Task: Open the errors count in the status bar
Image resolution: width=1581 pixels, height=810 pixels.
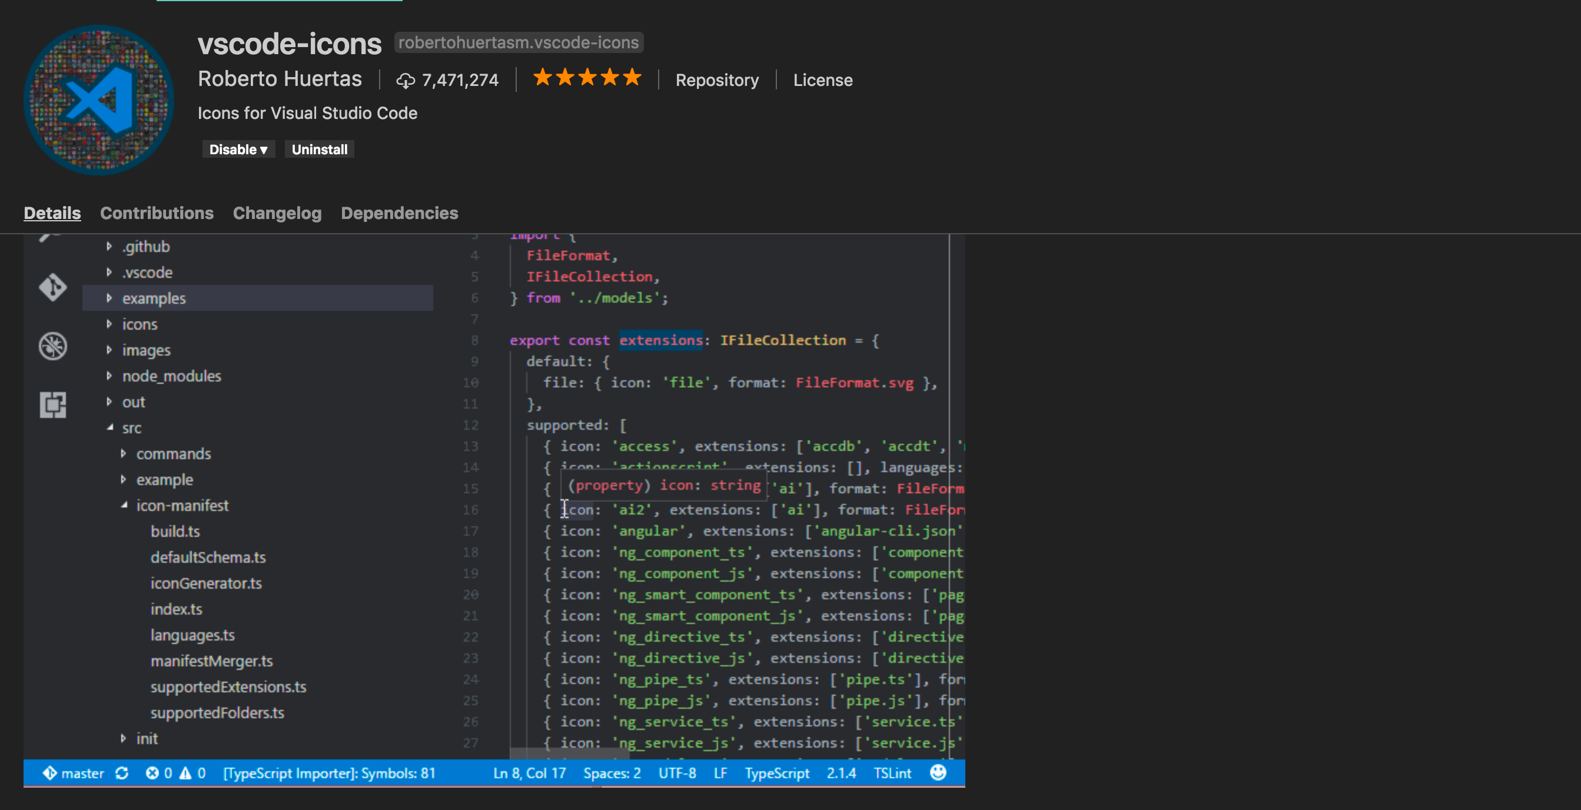Action: [x=158, y=773]
